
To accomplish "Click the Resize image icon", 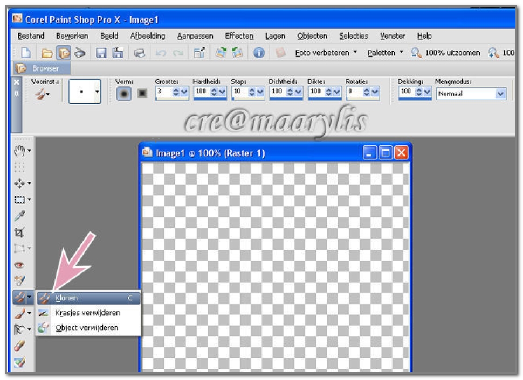I will pos(199,53).
